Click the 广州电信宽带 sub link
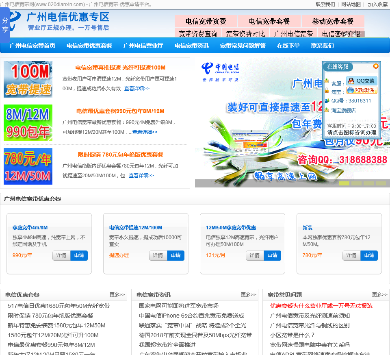Image resolution: width=390 pixels, height=355 pixels. (293, 33)
